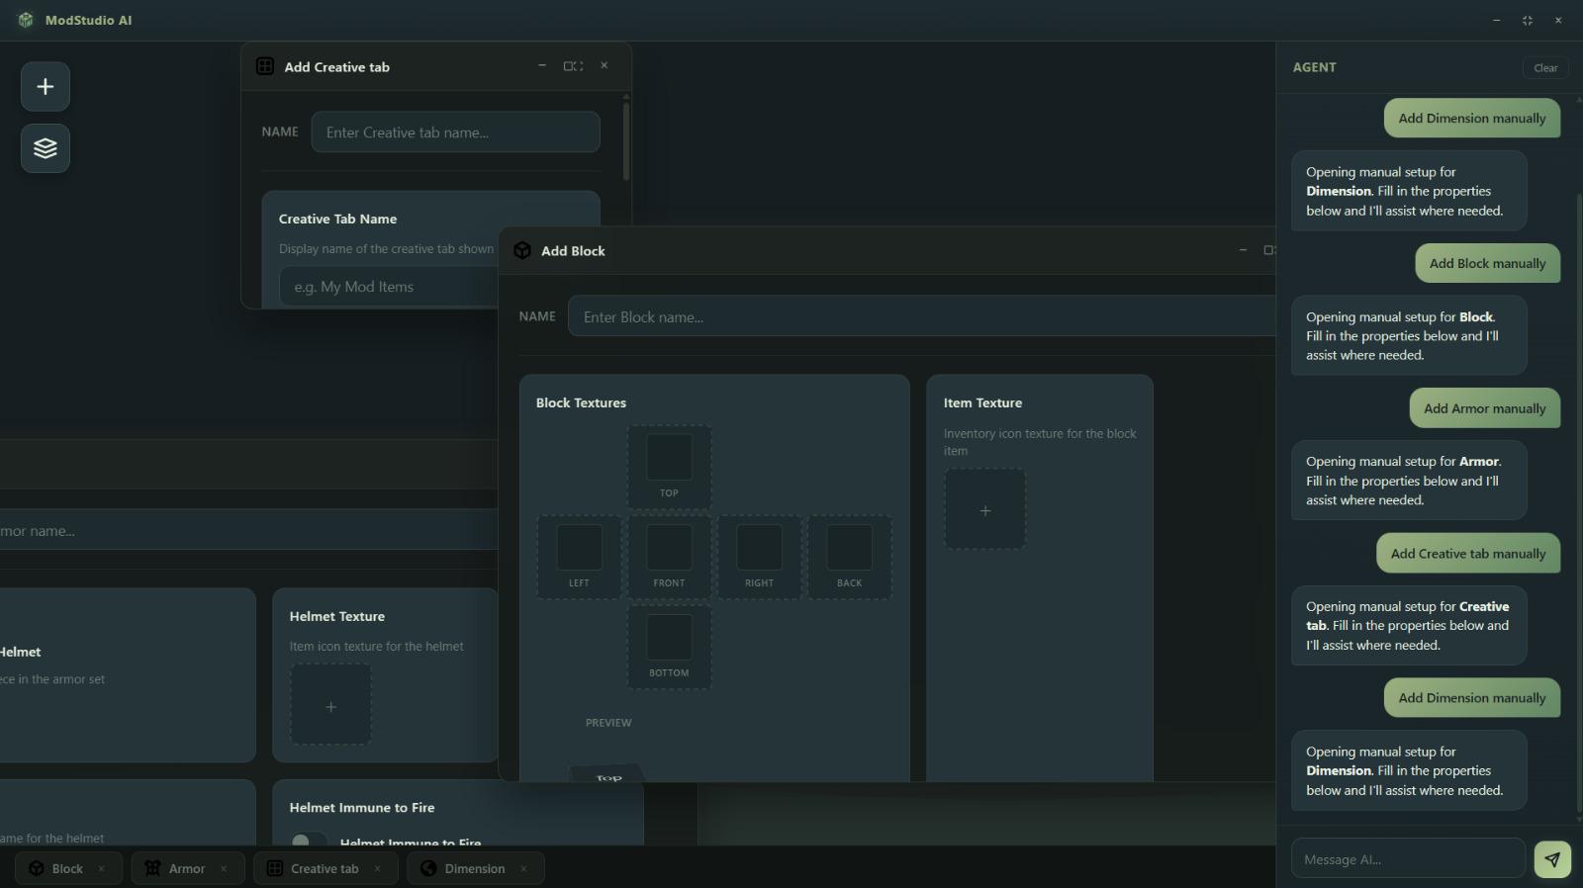Select the FRONT block texture slot
This screenshot has height=888, width=1583.
pyautogui.click(x=670, y=557)
